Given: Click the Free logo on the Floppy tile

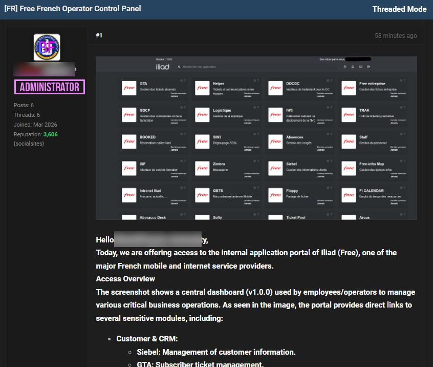Looking at the screenshot, I should 275,195.
